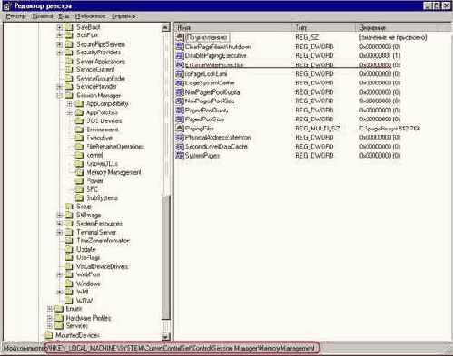Image resolution: width=453 pixels, height=356 pixels.
Task: Select the DisablePagingExecutive value name
Action: point(215,55)
